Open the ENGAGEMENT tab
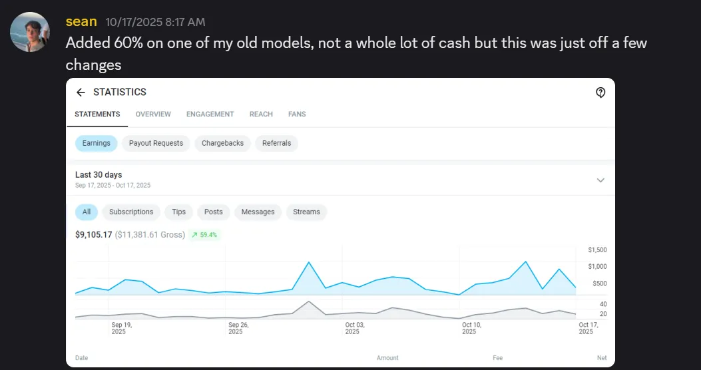 [210, 114]
